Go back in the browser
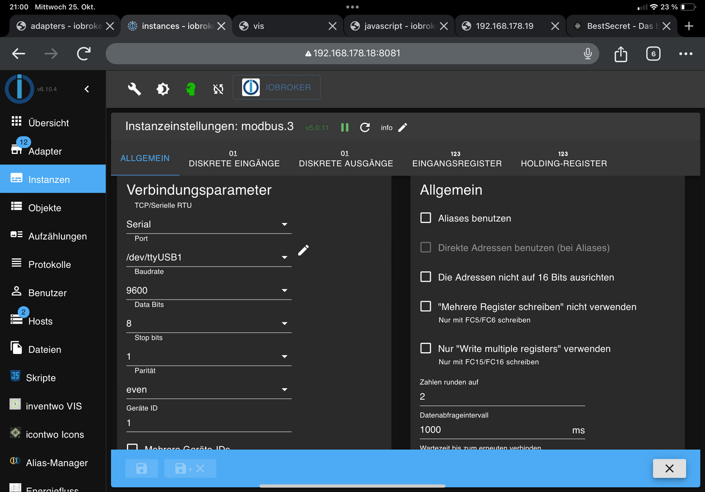705x492 pixels. [x=19, y=53]
